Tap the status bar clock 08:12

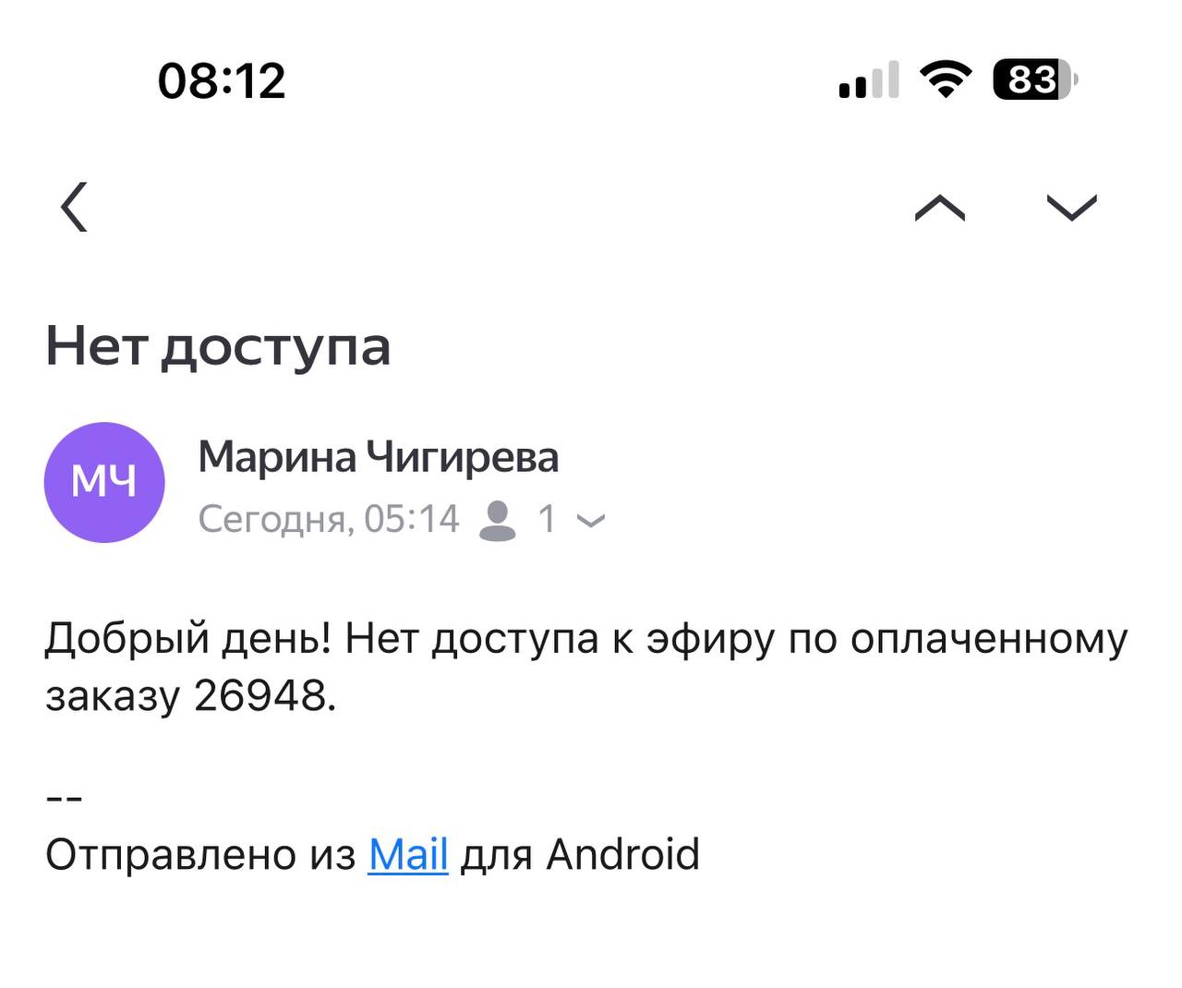coord(222,80)
